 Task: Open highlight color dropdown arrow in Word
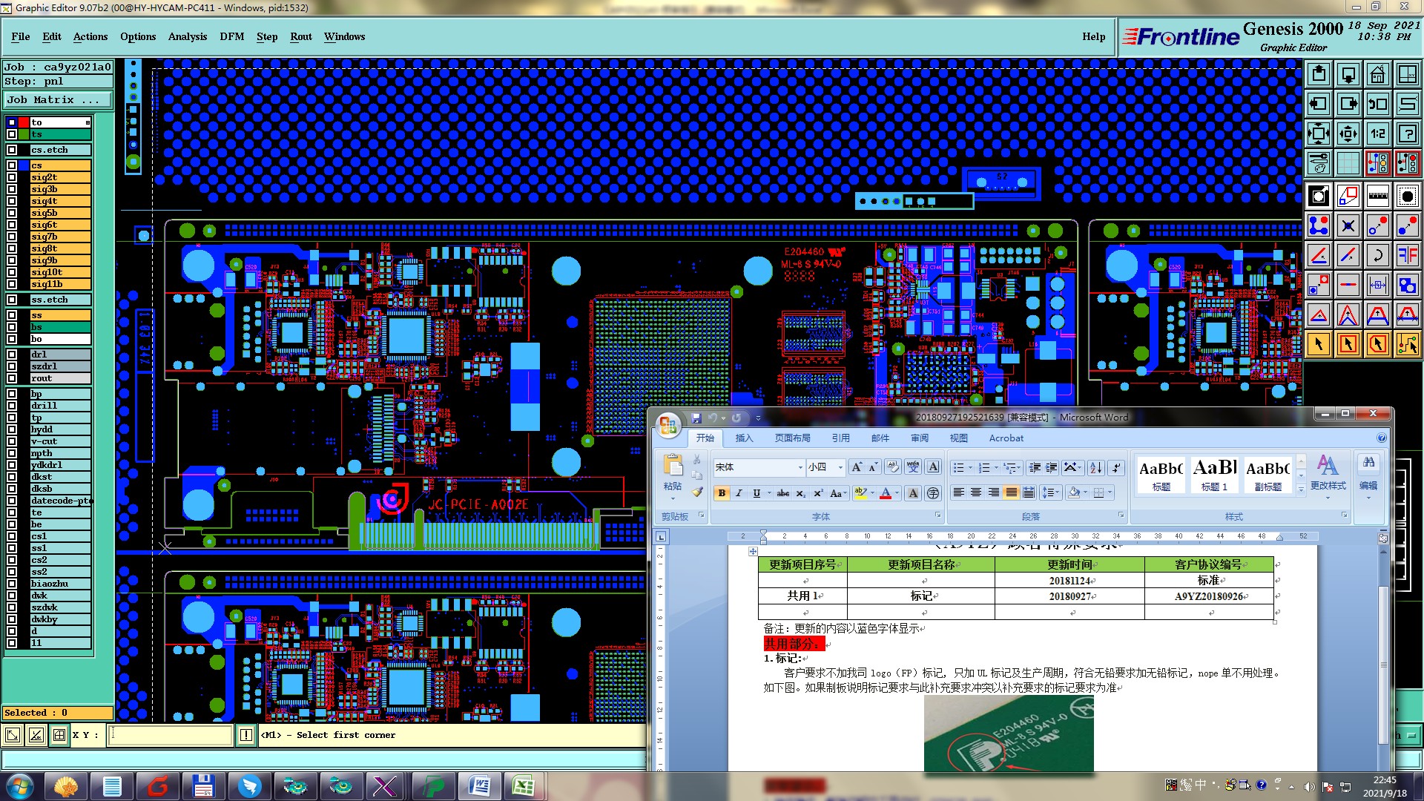(x=872, y=493)
